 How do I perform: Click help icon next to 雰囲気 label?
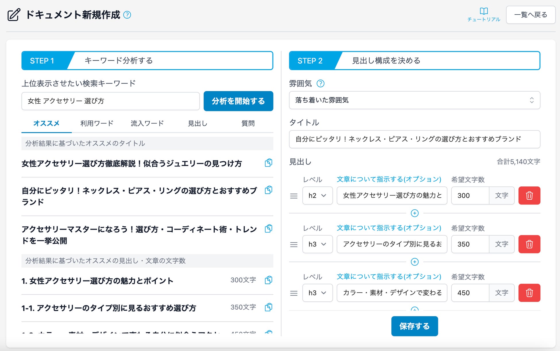(320, 84)
